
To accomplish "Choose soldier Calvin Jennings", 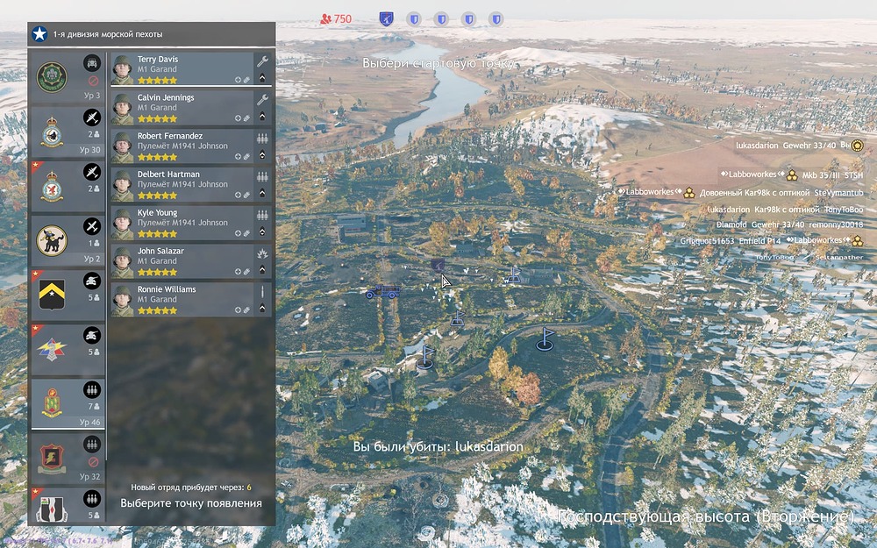I will click(190, 107).
